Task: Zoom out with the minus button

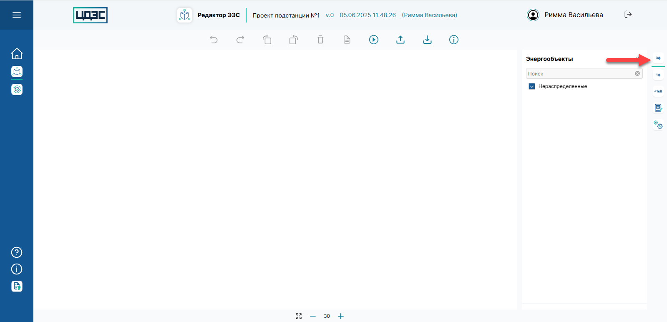Action: click(313, 316)
